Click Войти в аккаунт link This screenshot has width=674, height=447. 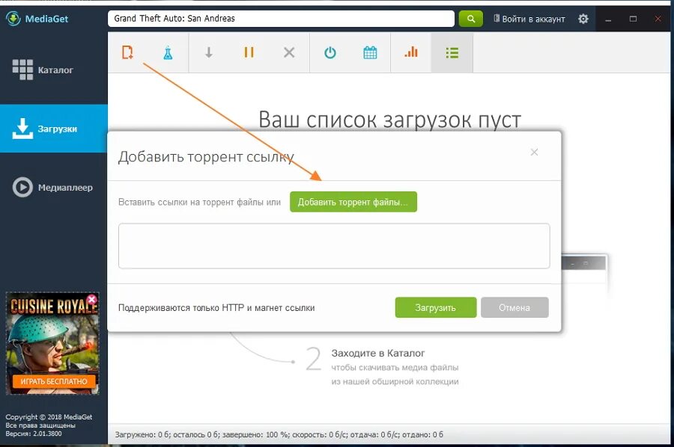529,19
